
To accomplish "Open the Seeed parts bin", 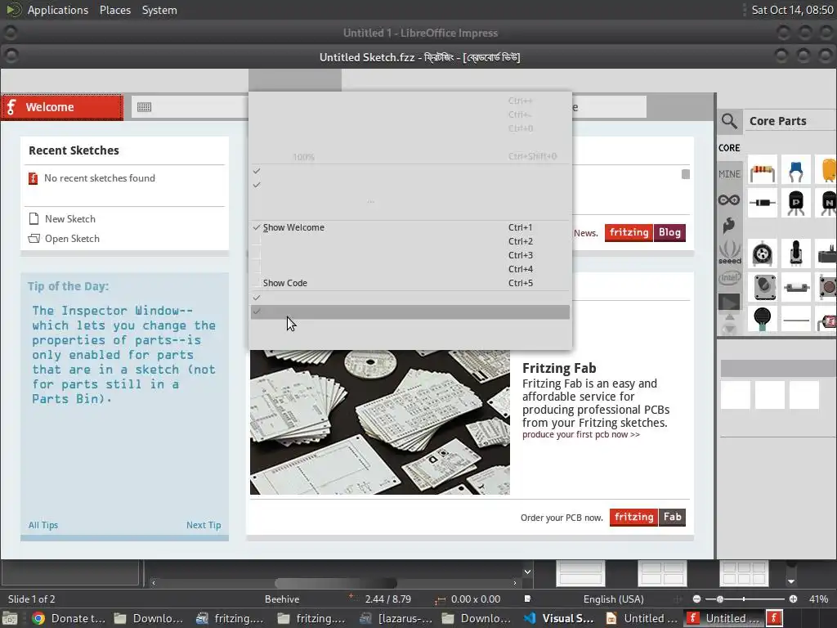I will (x=730, y=252).
